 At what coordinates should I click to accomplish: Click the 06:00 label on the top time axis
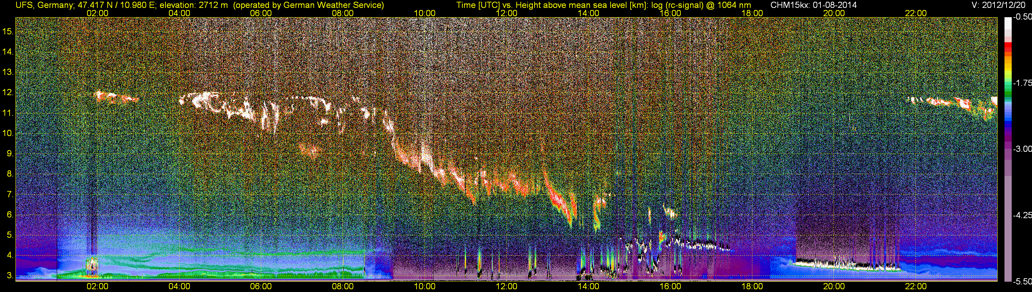[261, 13]
